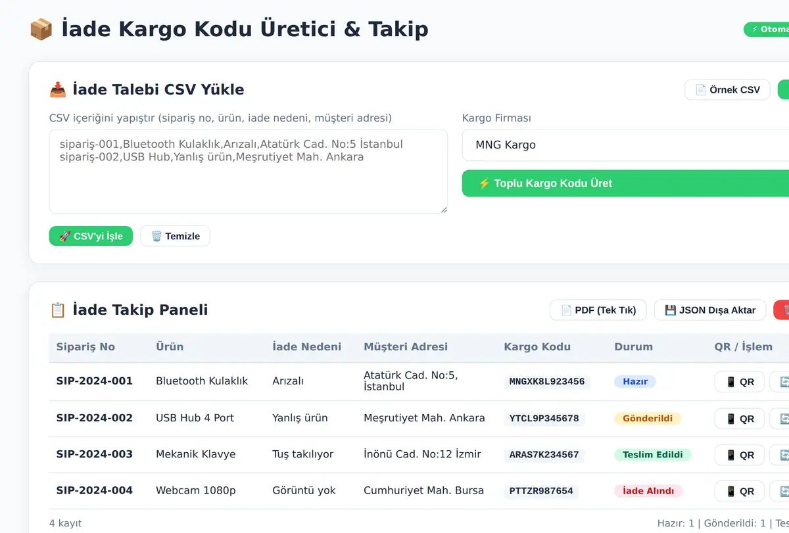Screen dimensions: 789x533
Task: Open QR for order SIP-2024-003
Action: point(740,455)
